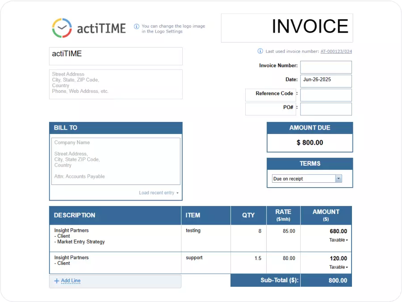Select Load recent entry in Bill To box
Image resolution: width=402 pixels, height=302 pixels.
(157, 192)
